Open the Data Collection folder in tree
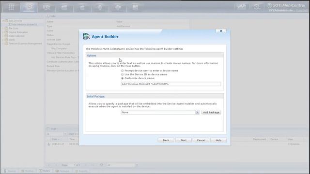This screenshot has width=310, height=174. (x=16, y=36)
